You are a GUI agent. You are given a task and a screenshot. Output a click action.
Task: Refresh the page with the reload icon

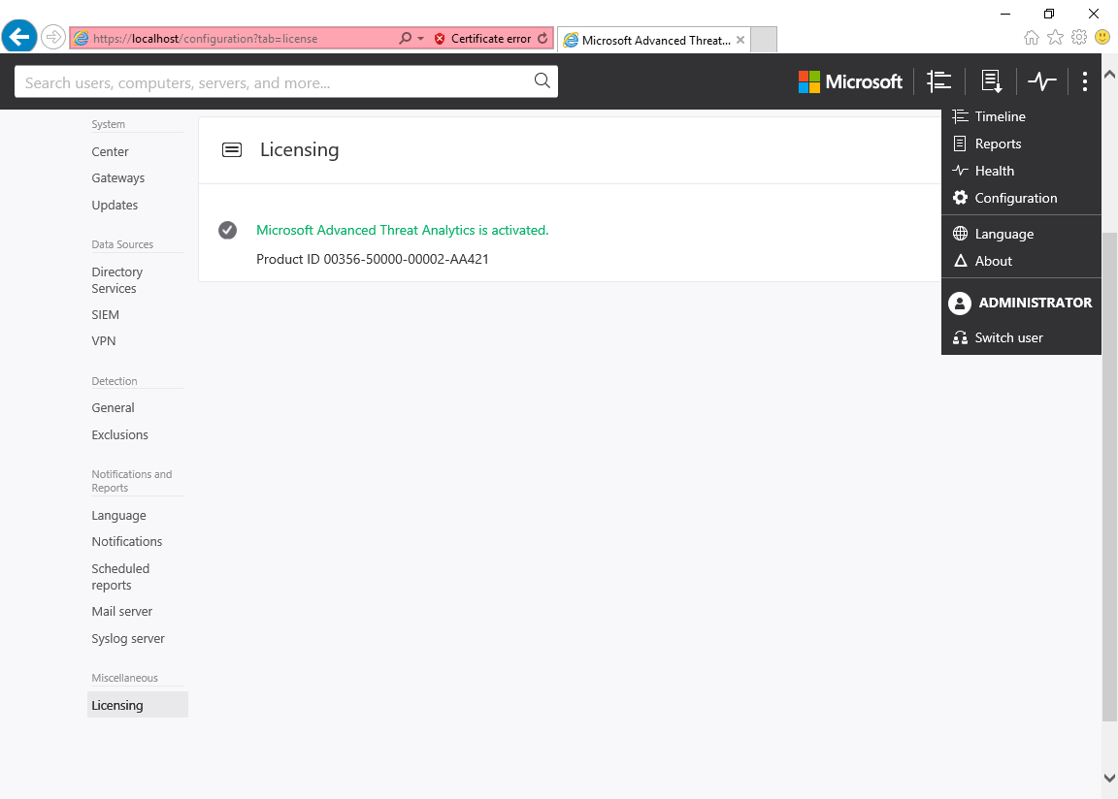[543, 39]
